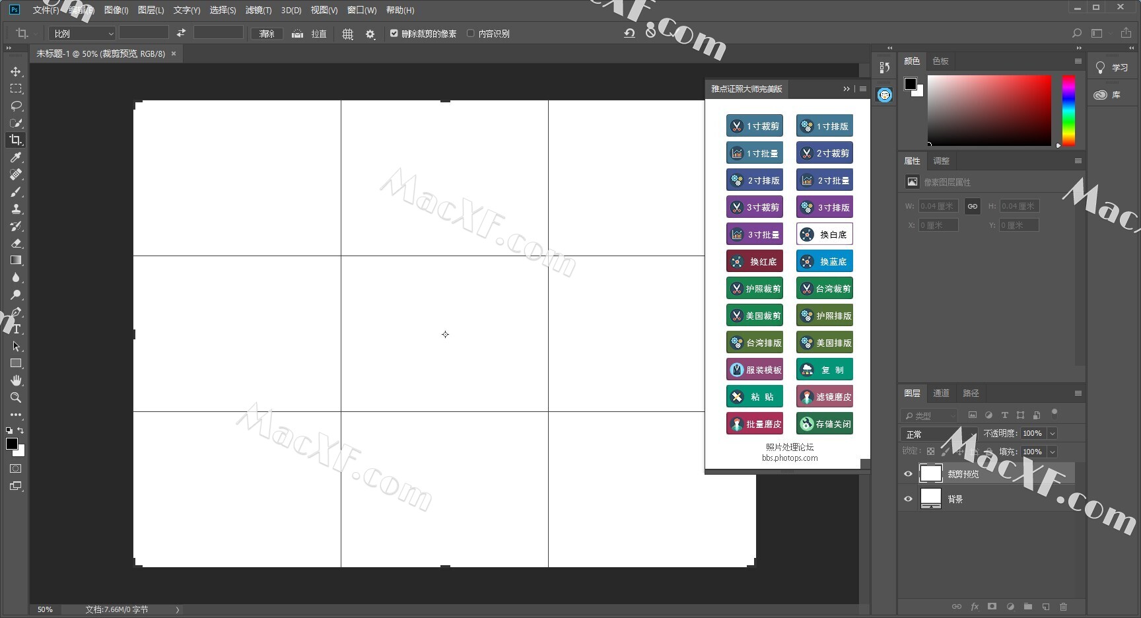Select the Clone Stamp tool
The width and height of the screenshot is (1141, 618).
(x=16, y=209)
